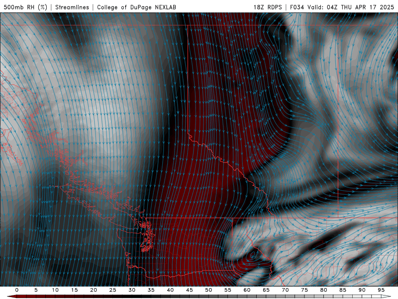Select the 60 label on the color scale
398x299 pixels.
tap(247, 290)
